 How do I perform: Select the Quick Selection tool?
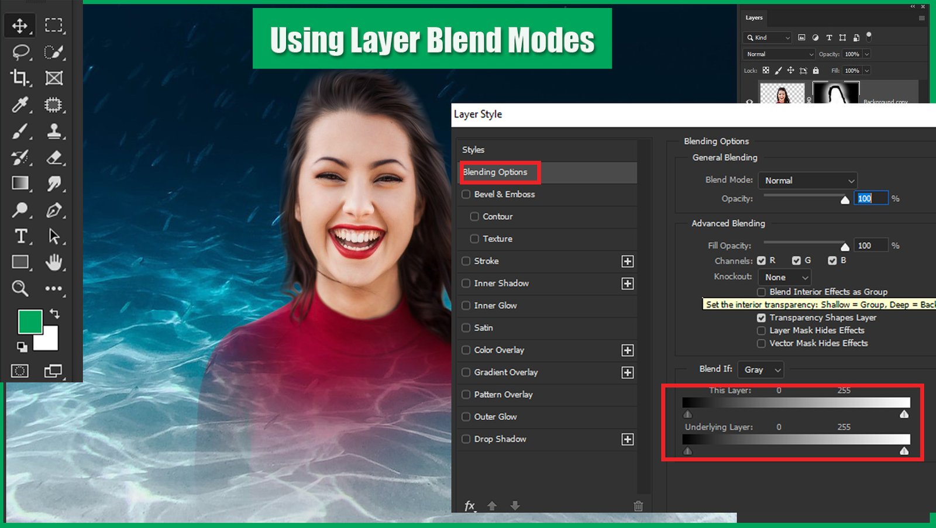click(54, 52)
